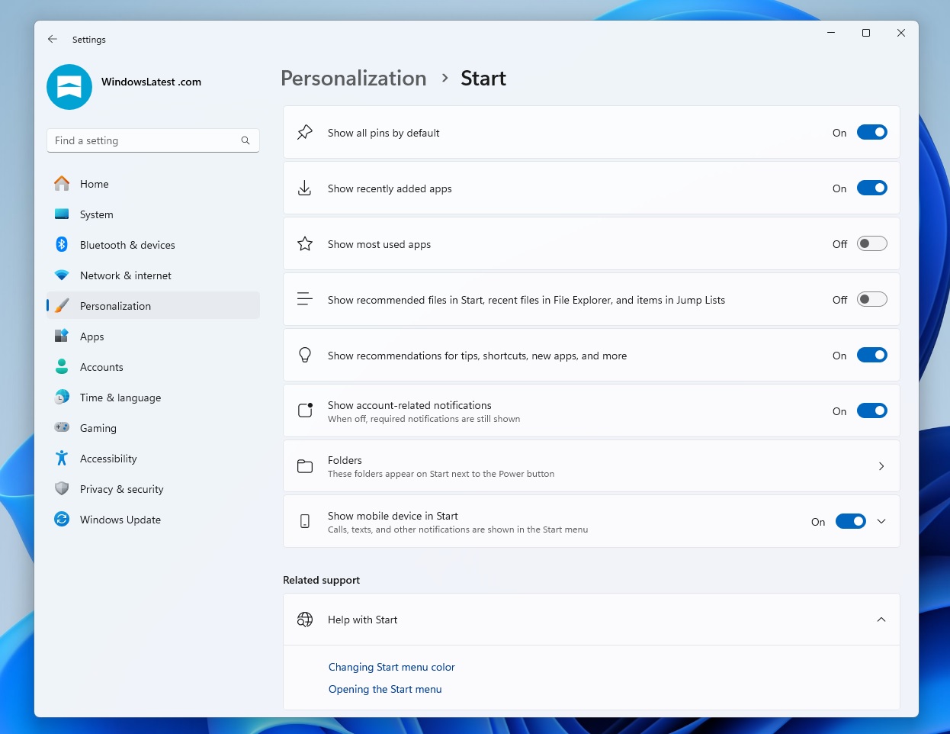
Task: Click the Privacy & security shield icon
Action: click(62, 489)
